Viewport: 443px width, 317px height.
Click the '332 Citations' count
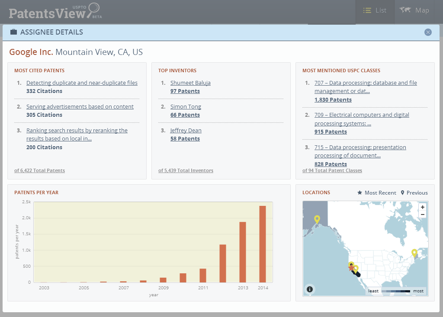(x=45, y=91)
